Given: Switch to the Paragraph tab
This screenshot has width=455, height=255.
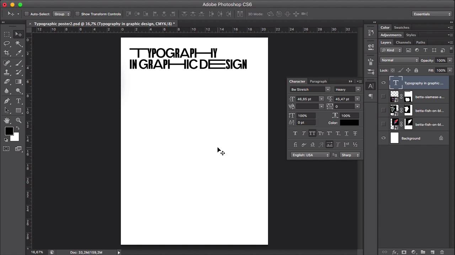Looking at the screenshot, I should [x=318, y=81].
